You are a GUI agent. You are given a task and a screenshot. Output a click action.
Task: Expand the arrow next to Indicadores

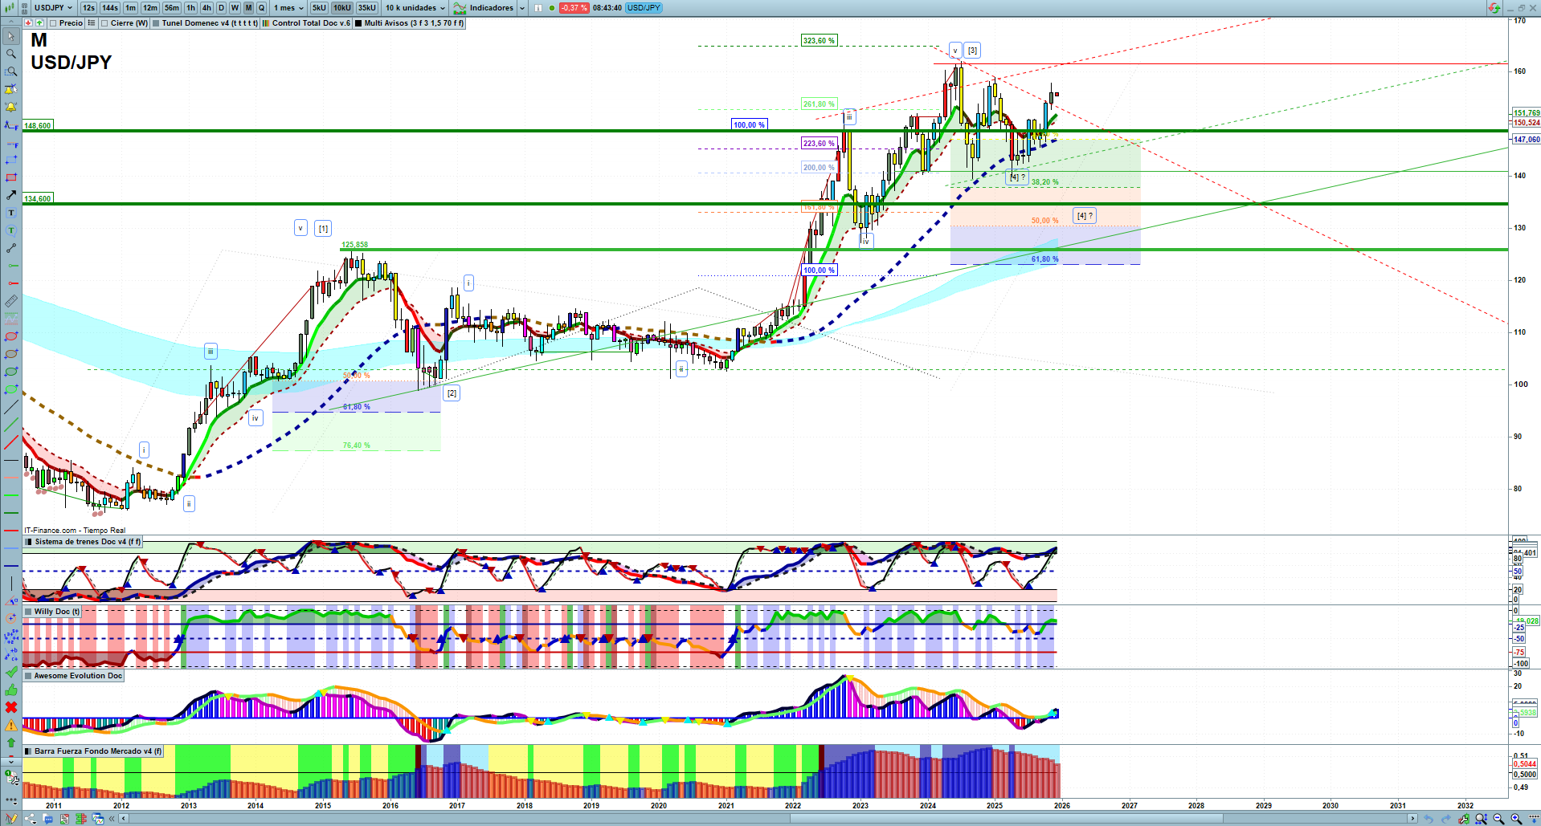tap(522, 8)
